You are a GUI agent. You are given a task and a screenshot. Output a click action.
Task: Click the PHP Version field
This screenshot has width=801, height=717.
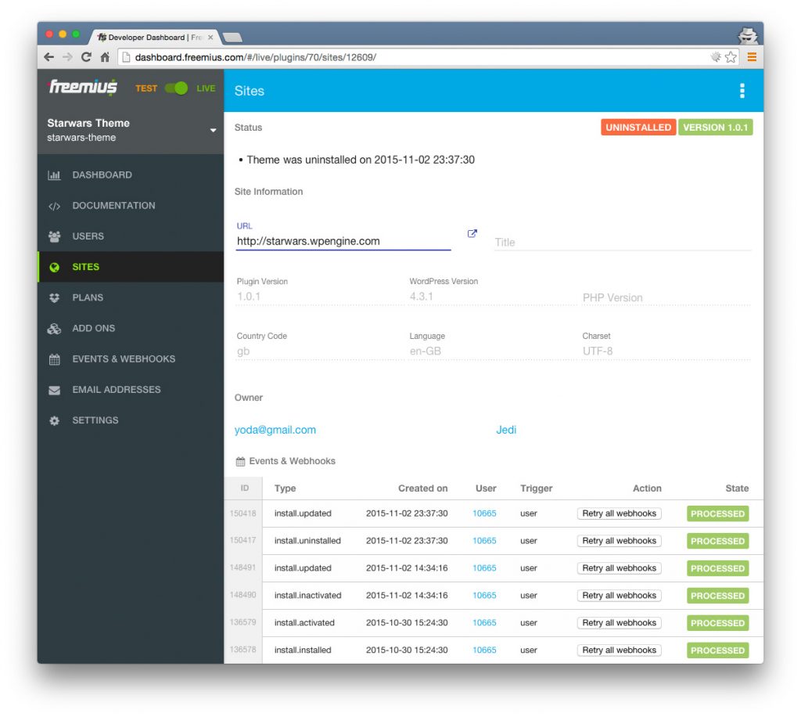coord(666,297)
